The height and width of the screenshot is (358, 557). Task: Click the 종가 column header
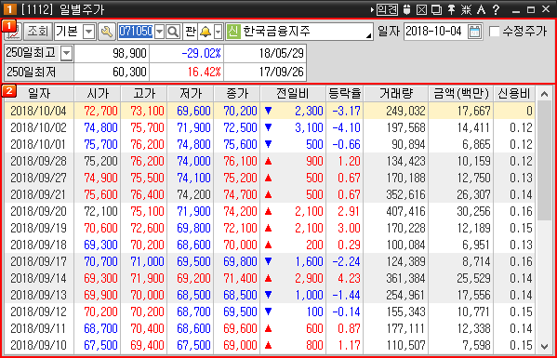click(x=237, y=94)
